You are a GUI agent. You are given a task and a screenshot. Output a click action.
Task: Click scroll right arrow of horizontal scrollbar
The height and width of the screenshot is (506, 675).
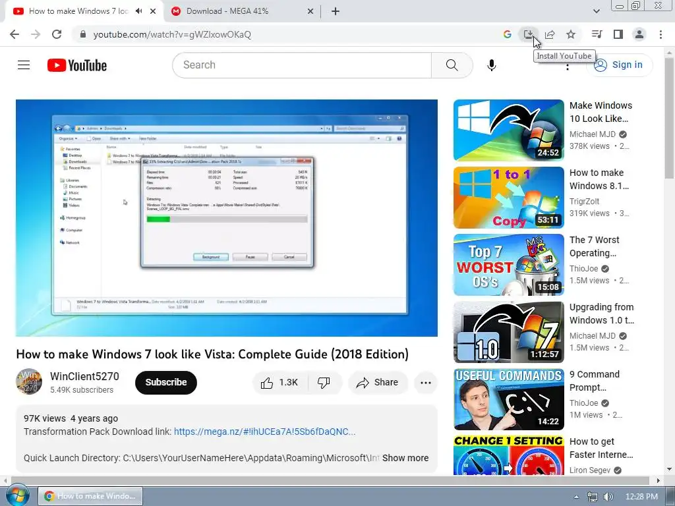(659, 480)
